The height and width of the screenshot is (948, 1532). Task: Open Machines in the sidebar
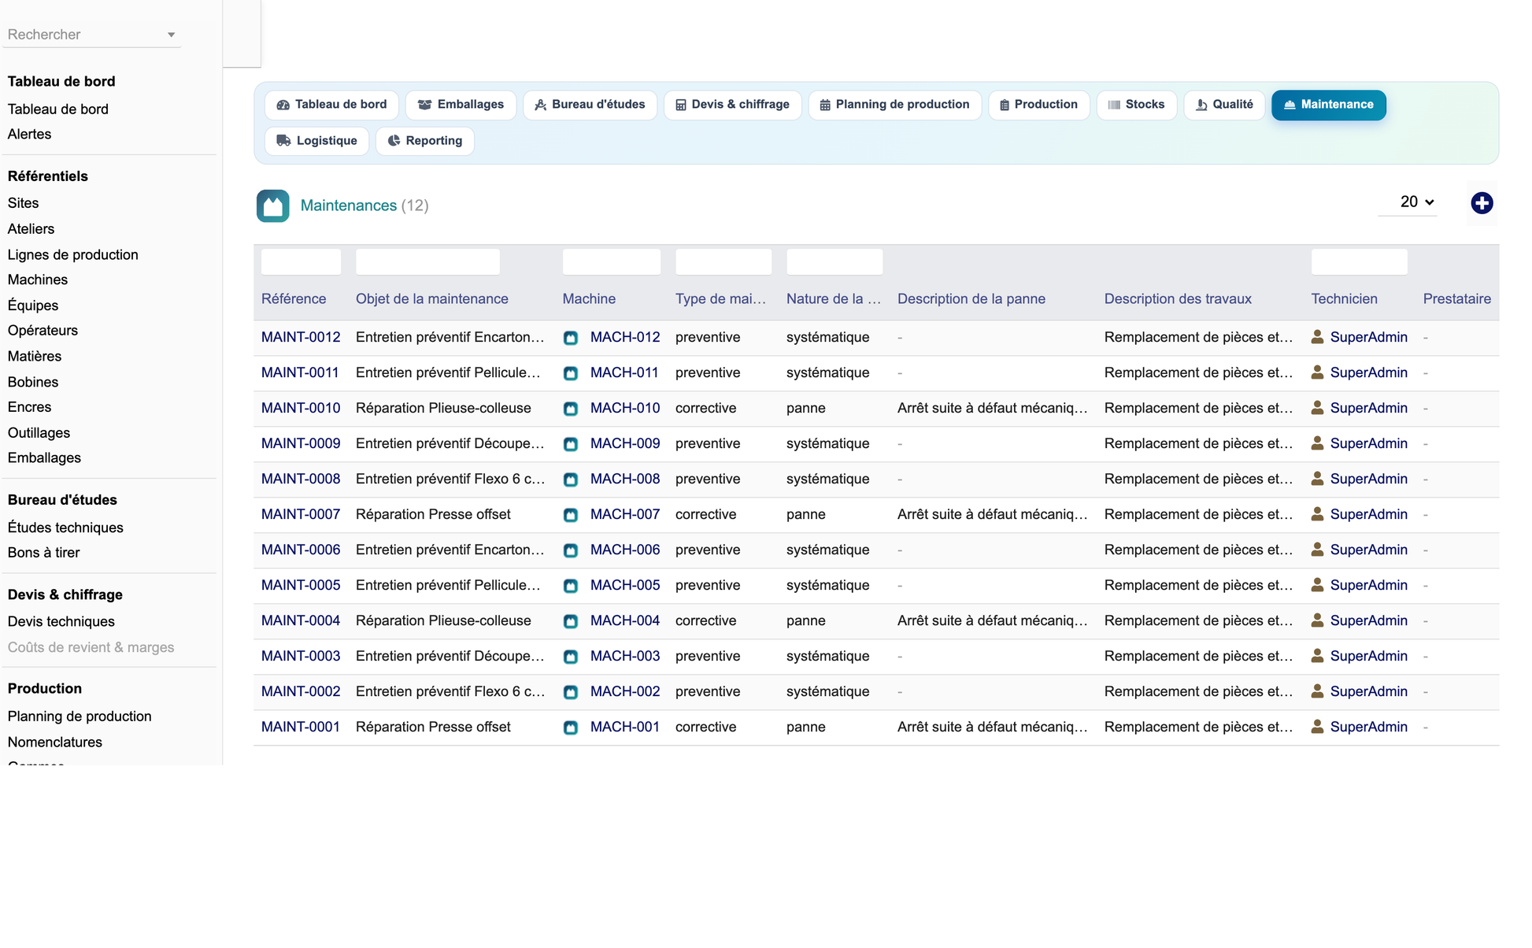point(37,280)
